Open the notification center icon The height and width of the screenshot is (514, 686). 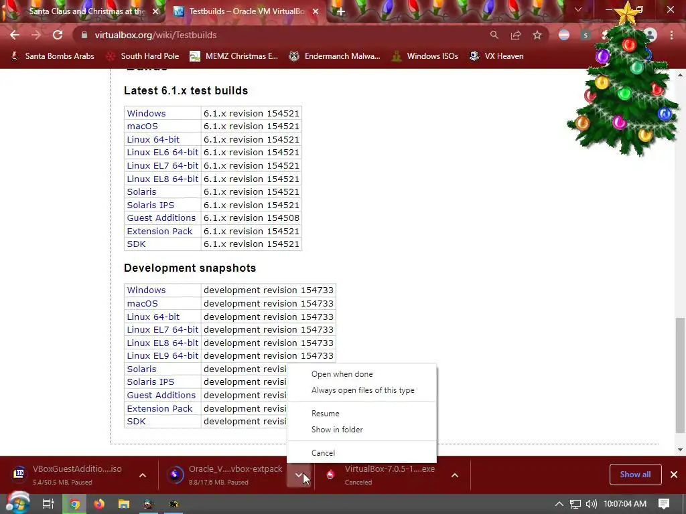(x=664, y=504)
